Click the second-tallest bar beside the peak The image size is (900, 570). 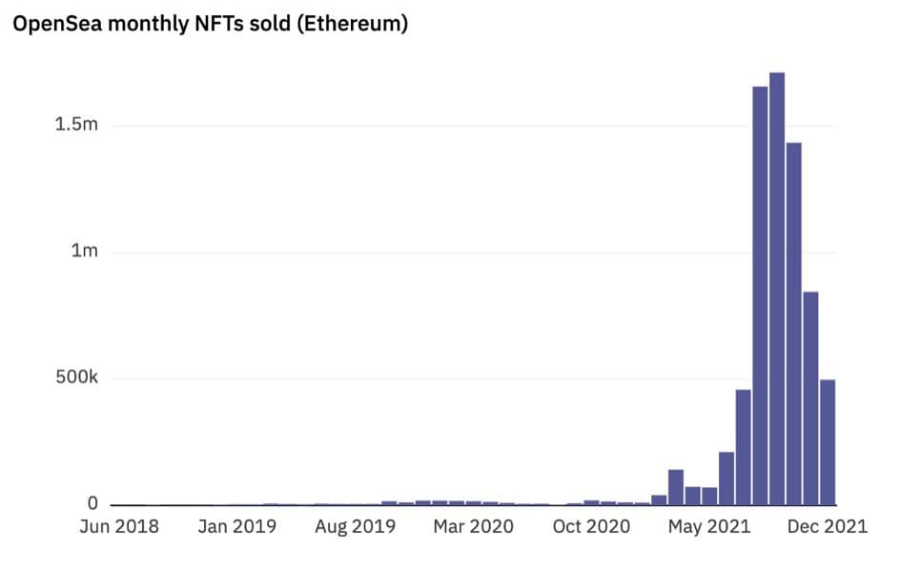[760, 295]
